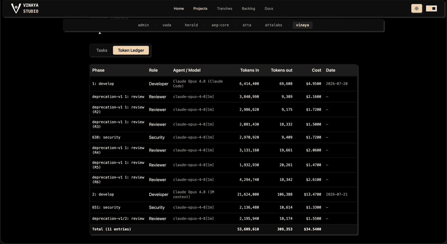Click 'Claude Opus 4.8 (1M context)' model cell
This screenshot has height=244, width=447.
tap(194, 194)
